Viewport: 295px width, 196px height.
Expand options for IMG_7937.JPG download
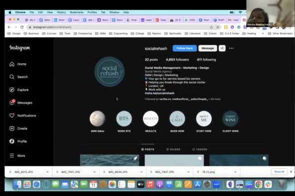[x=188, y=172]
